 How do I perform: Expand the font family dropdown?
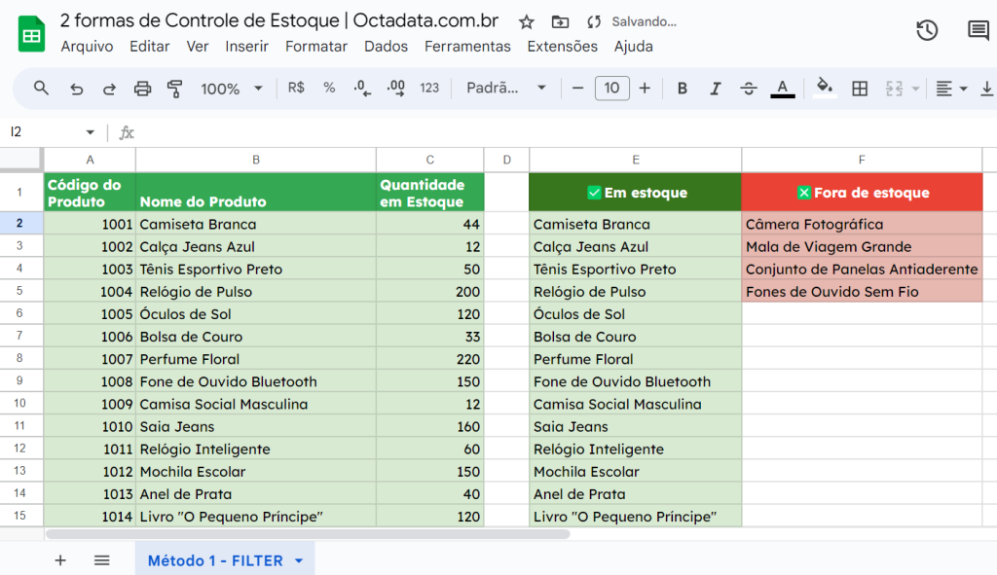click(x=506, y=89)
